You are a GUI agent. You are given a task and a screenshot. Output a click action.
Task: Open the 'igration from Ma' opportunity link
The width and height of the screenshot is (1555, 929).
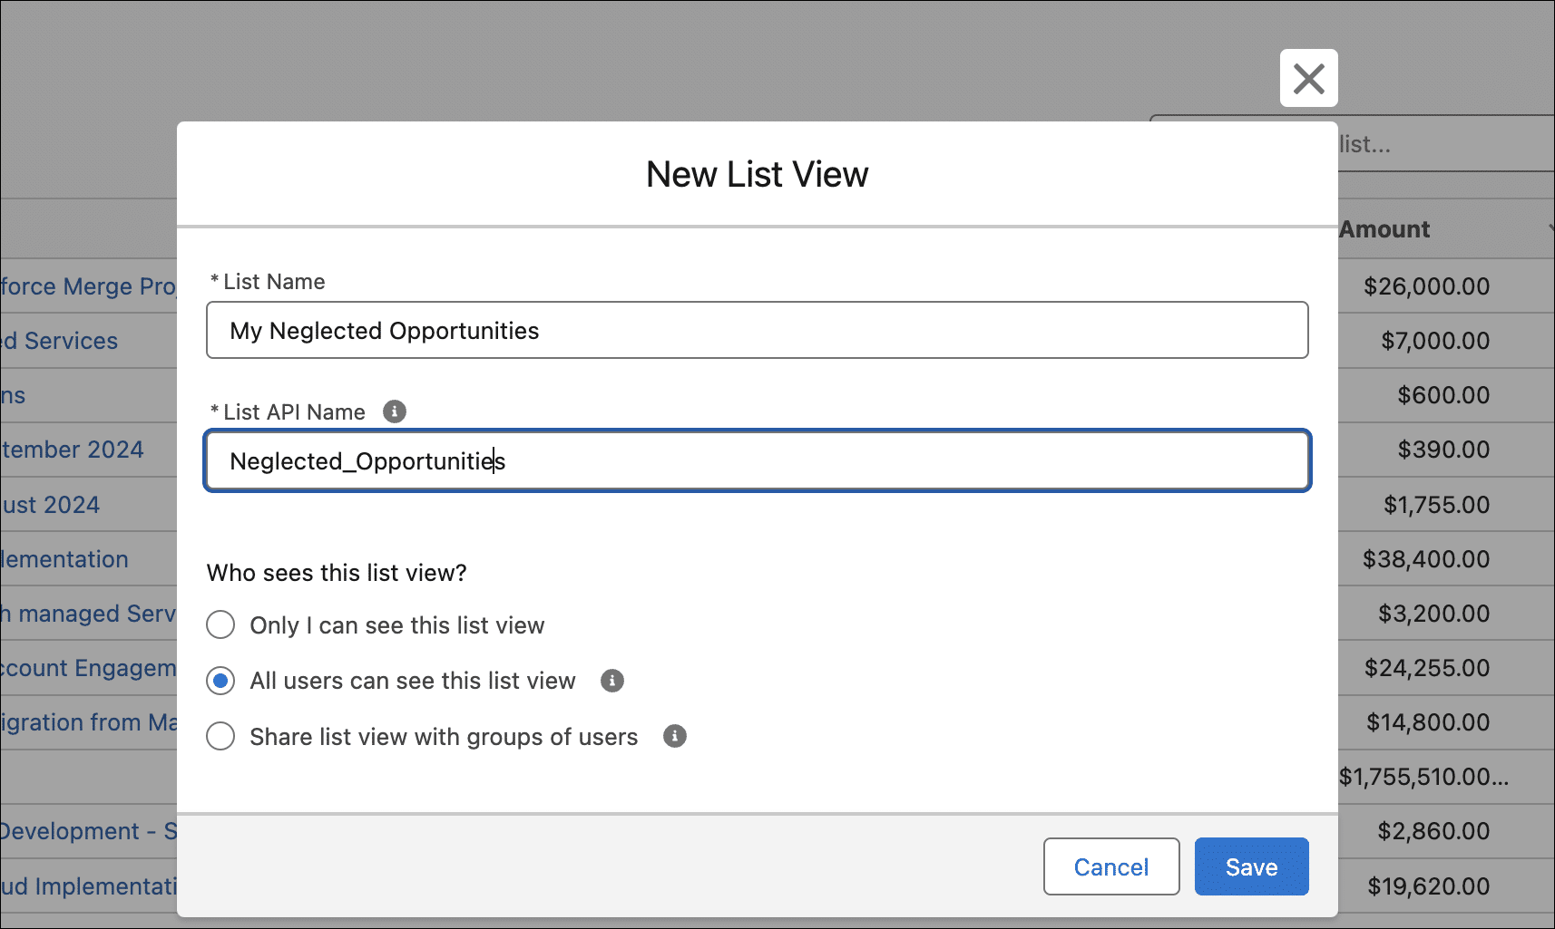[x=89, y=722]
